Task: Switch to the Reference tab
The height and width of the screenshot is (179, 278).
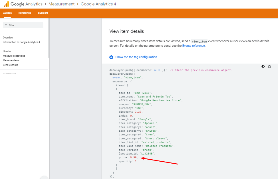Action: click(25, 13)
